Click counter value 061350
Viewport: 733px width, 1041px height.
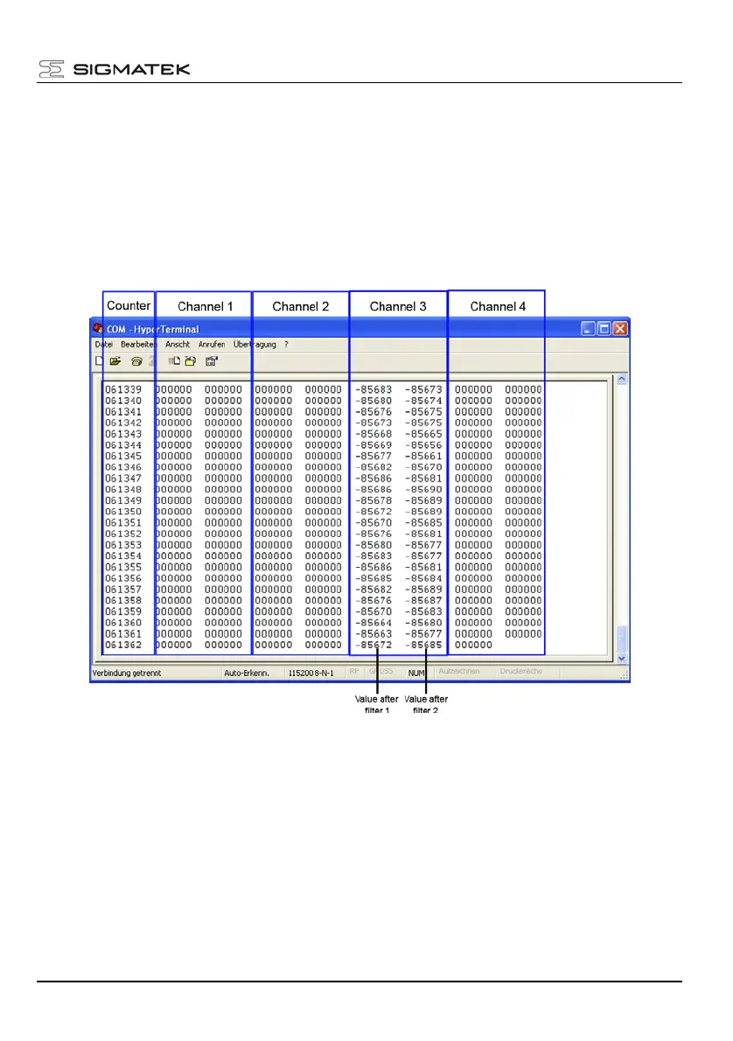(x=123, y=512)
